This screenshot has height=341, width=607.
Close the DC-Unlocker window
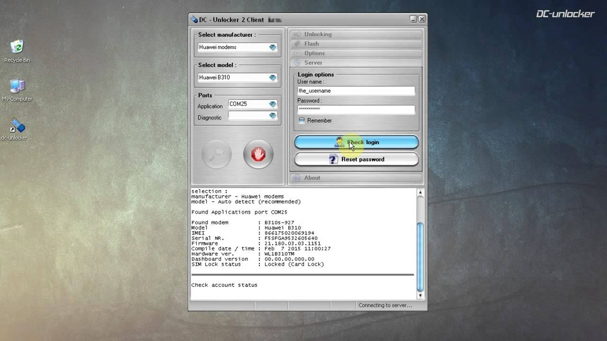point(422,19)
